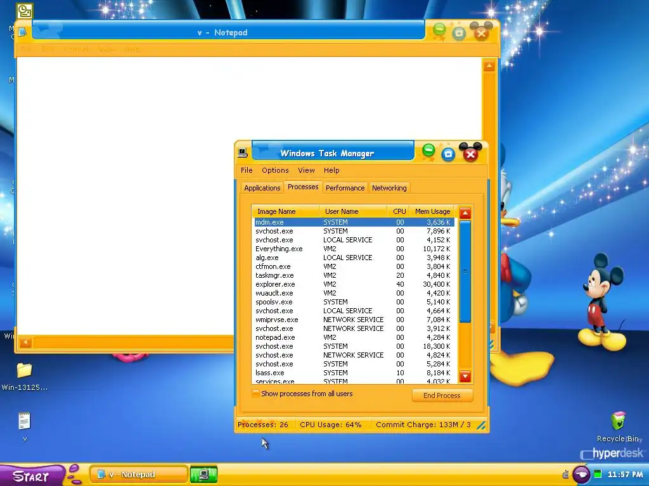Switch to the Applications tab
Image resolution: width=649 pixels, height=486 pixels.
[x=262, y=187]
